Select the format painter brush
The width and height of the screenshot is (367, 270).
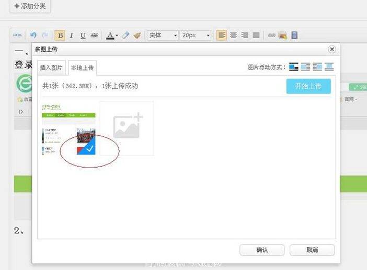click(x=137, y=36)
